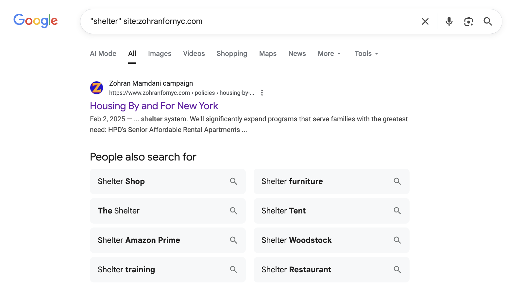Clear the search query with X icon
523x304 pixels.
(425, 22)
